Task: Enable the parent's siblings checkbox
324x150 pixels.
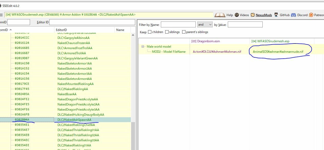Action: tap(184, 32)
